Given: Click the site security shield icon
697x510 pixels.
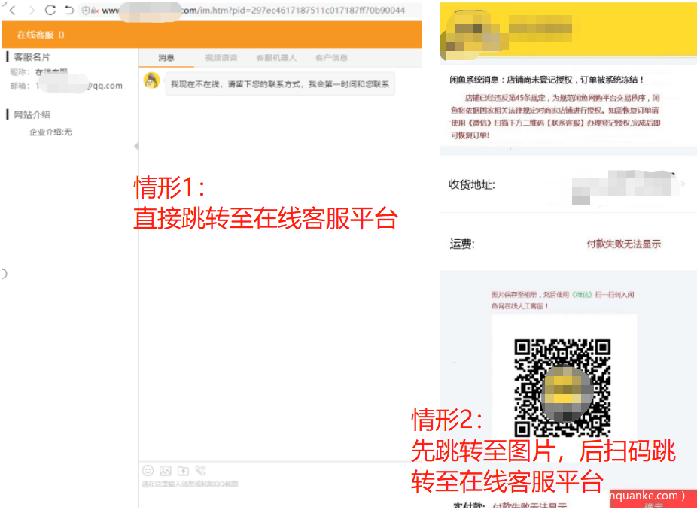Looking at the screenshot, I should (x=85, y=11).
